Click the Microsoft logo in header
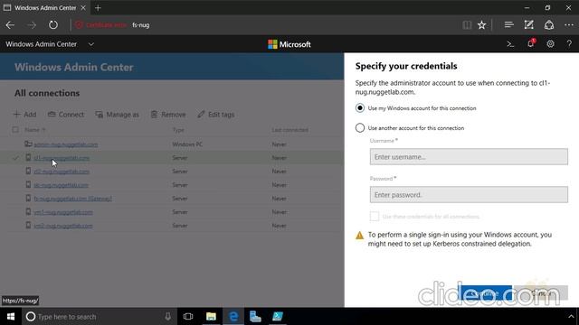Screen dimensions: 579x325 click(289, 44)
